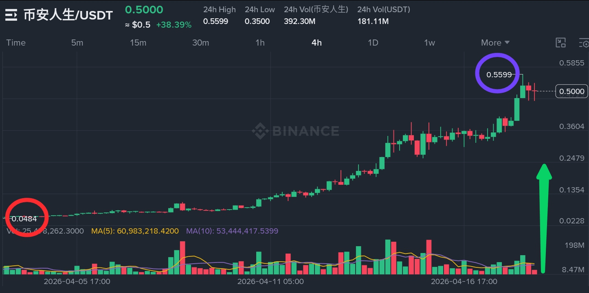Switch to the Time line chart
This screenshot has width=589, height=293.
pos(16,43)
